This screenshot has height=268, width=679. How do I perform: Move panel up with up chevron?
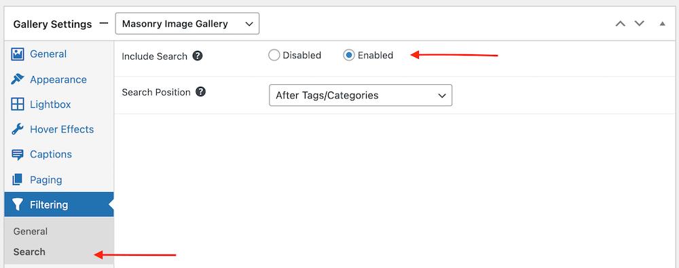(x=621, y=24)
